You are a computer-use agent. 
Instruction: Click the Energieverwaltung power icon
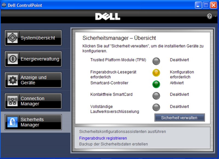coord(13,59)
